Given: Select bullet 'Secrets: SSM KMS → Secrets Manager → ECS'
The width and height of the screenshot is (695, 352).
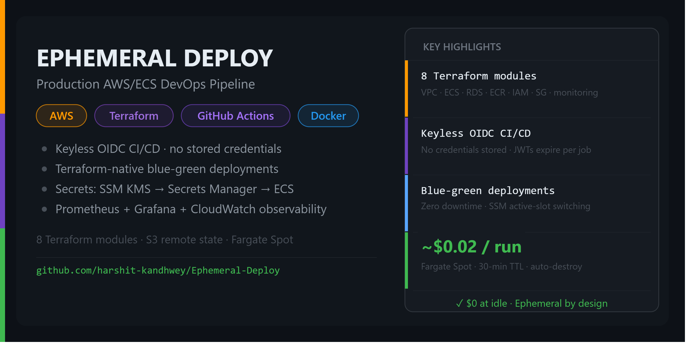Looking at the screenshot, I should (x=175, y=189).
